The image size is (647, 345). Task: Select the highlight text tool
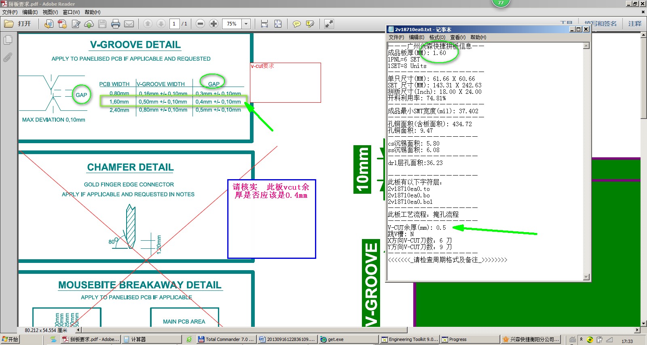pyautogui.click(x=310, y=24)
